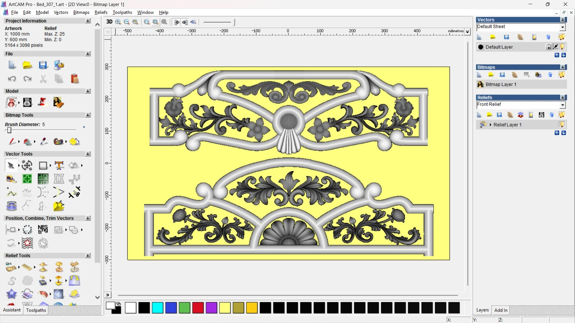The width and height of the screenshot is (575, 323).
Task: Collapse the Project Information section
Action: point(88,21)
